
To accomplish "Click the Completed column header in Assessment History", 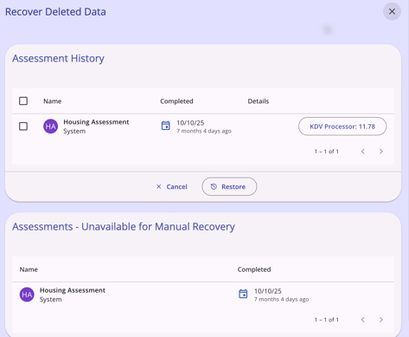I will click(x=176, y=101).
